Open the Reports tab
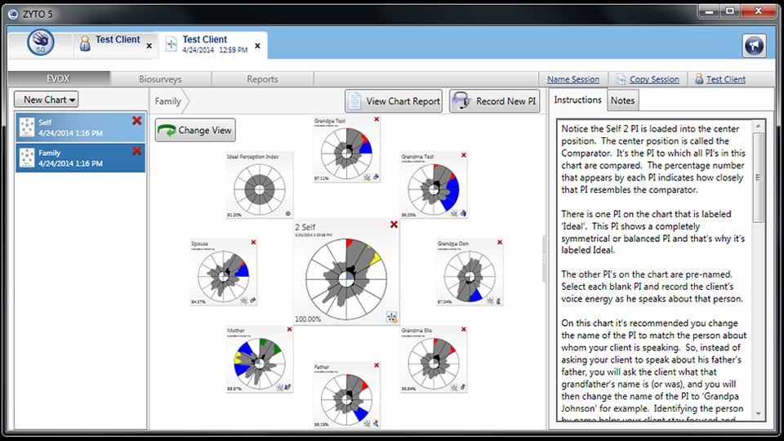Screen dimensions: 784x441 tap(262, 79)
